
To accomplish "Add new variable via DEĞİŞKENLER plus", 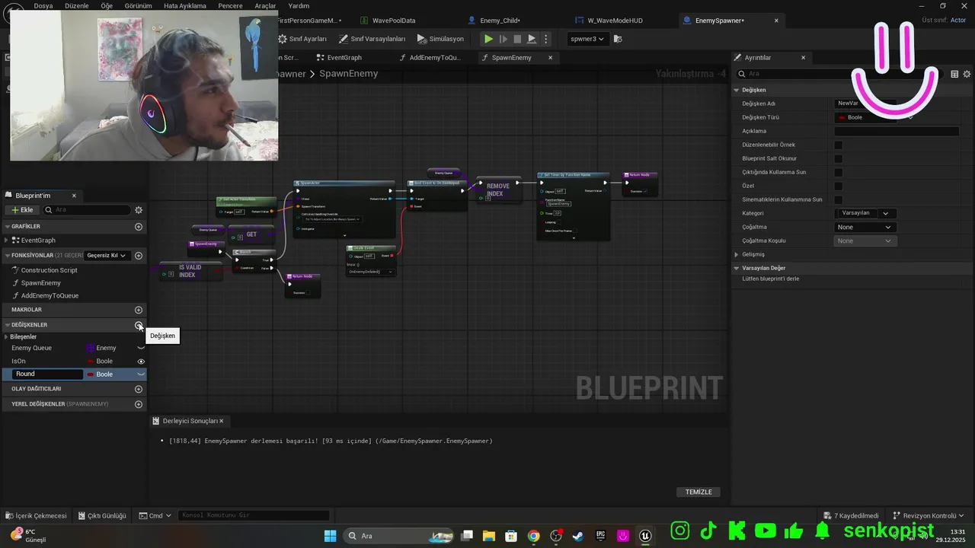I will [x=139, y=325].
